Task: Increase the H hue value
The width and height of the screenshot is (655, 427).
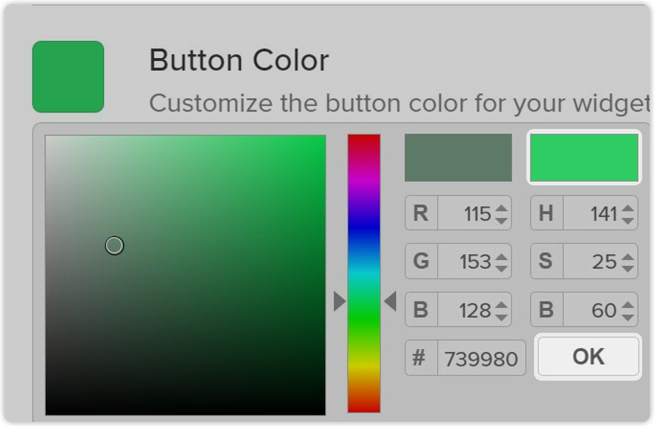Action: (627, 208)
